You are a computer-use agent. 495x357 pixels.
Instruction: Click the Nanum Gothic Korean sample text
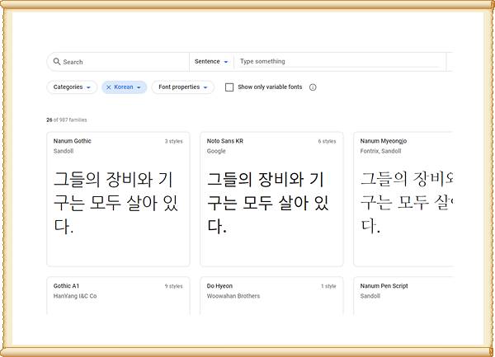click(115, 203)
